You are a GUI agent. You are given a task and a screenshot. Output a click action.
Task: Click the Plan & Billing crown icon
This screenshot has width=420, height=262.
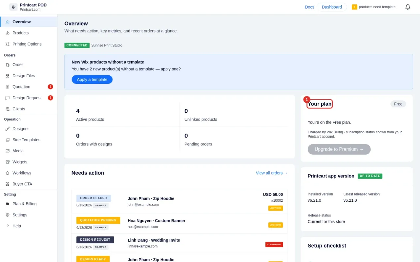[x=8, y=204]
